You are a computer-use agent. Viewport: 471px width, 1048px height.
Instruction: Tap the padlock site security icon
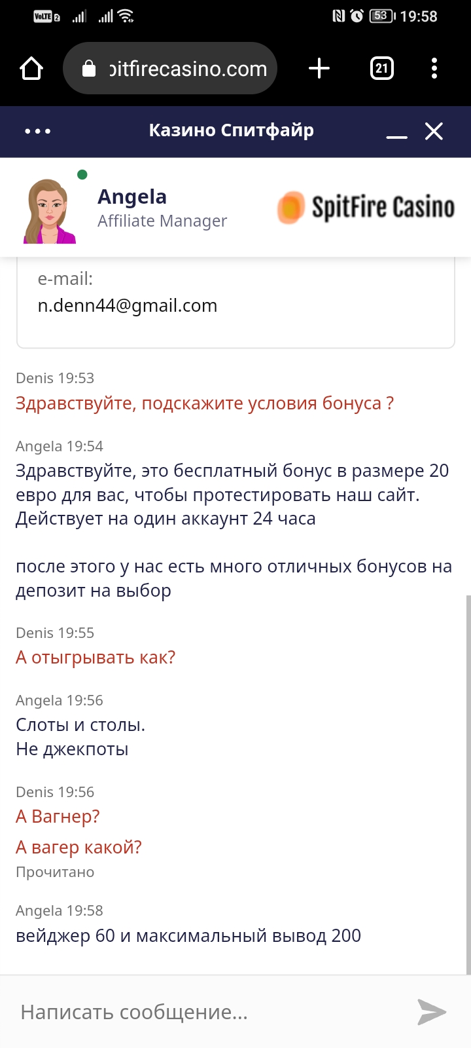pos(89,69)
